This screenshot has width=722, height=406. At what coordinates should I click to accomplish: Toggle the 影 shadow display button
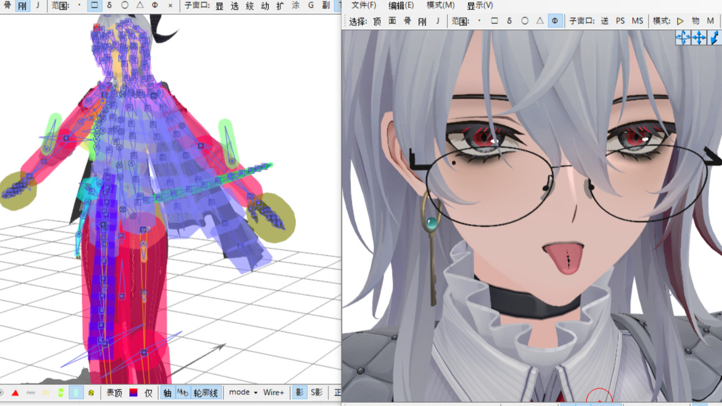coord(299,393)
